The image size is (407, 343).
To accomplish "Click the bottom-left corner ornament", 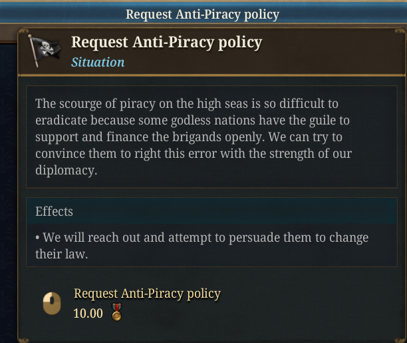I will click(x=23, y=337).
